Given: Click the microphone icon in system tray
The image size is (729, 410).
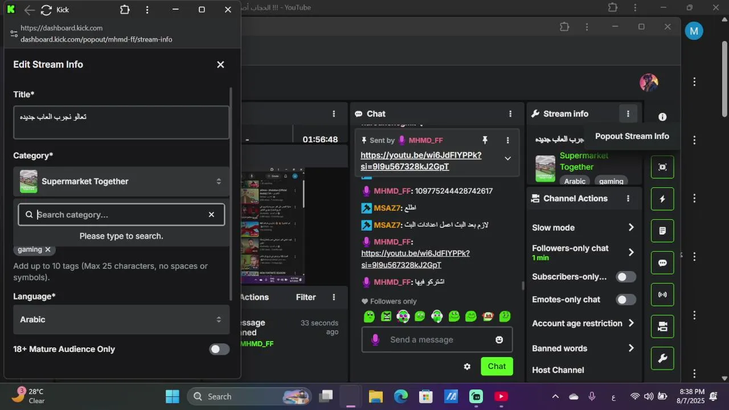Looking at the screenshot, I should tap(592, 396).
